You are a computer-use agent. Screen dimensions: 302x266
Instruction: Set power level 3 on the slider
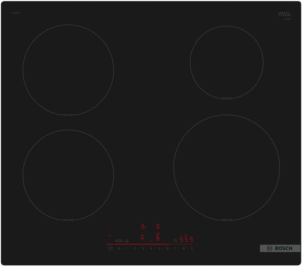tap(143, 248)
